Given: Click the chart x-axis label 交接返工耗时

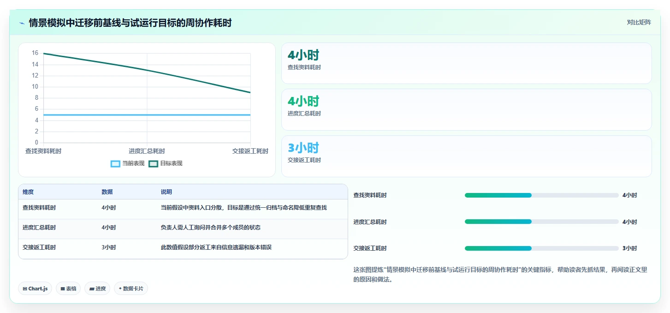Looking at the screenshot, I should click(x=250, y=151).
